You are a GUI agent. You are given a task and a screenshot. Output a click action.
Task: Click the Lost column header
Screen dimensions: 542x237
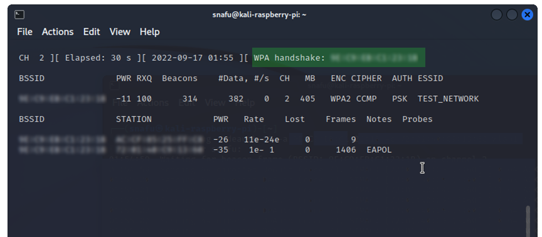coord(294,120)
